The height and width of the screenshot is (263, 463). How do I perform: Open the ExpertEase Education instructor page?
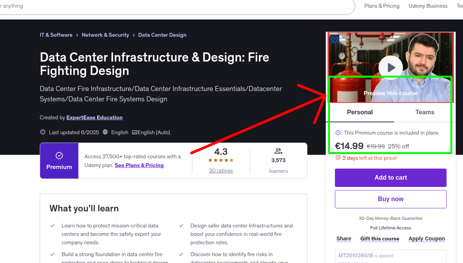click(x=94, y=117)
